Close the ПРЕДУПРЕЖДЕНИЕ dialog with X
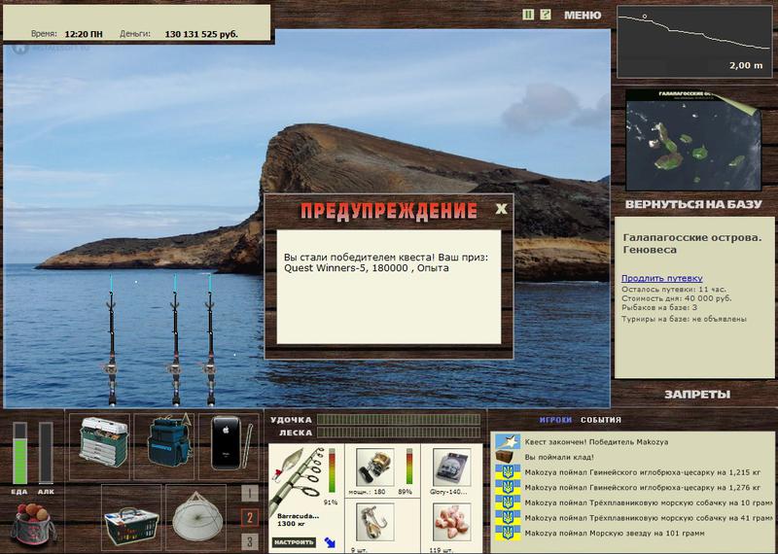The width and height of the screenshot is (778, 554). [x=501, y=209]
